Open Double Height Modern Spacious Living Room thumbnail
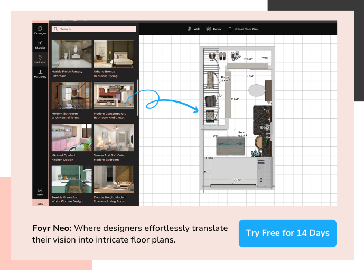The image size is (364, 270). tap(114, 179)
